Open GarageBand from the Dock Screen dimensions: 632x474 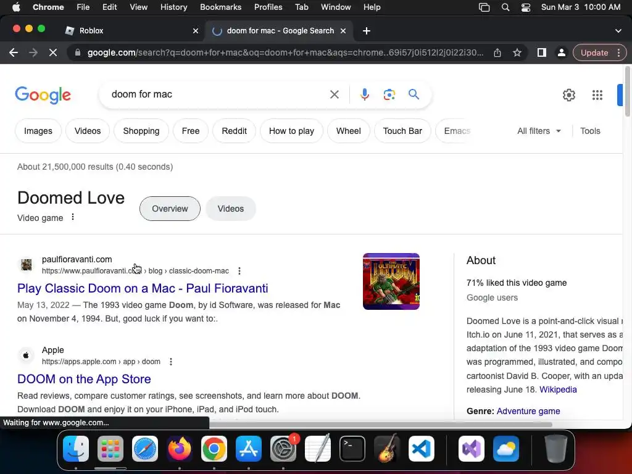[x=387, y=449]
